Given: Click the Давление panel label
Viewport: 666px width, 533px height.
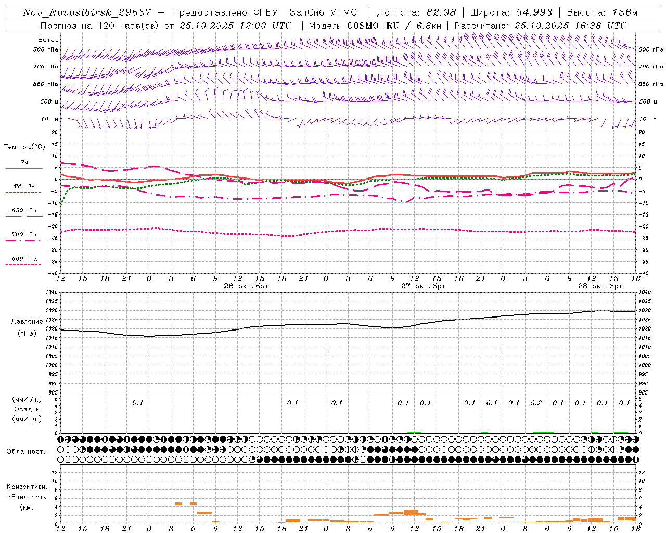Looking at the screenshot, I should 27,322.
